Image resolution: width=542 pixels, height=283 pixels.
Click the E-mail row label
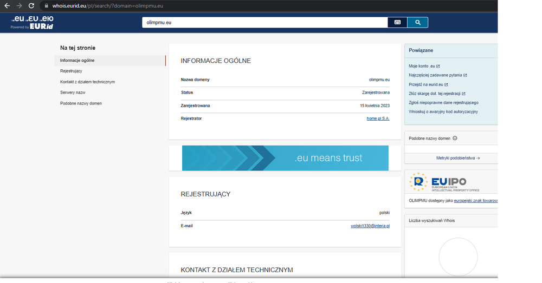click(x=186, y=226)
